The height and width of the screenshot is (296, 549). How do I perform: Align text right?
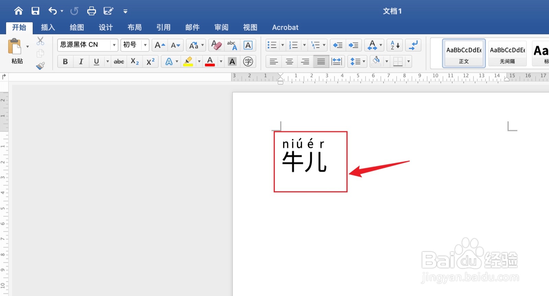pyautogui.click(x=305, y=62)
